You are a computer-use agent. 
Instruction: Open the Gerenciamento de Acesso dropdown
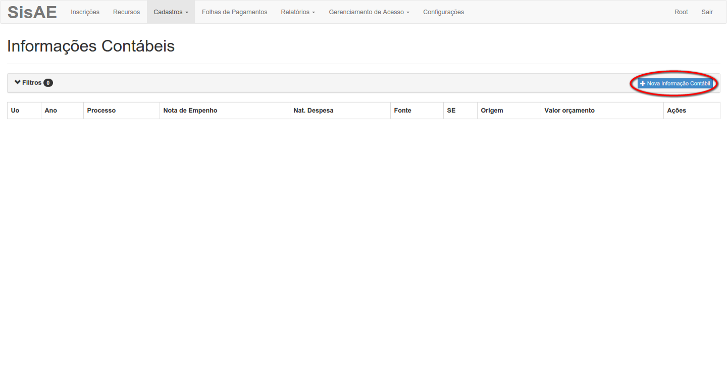click(369, 12)
